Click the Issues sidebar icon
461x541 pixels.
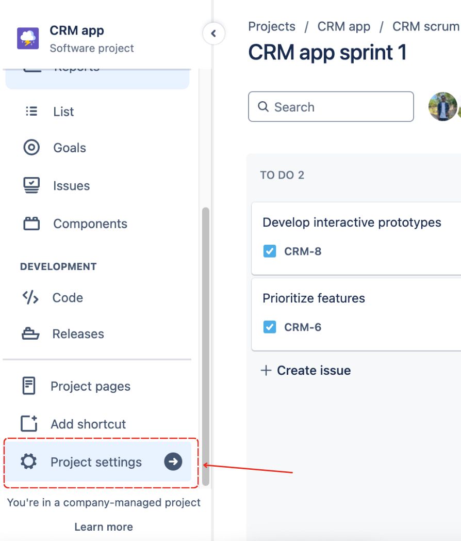(31, 185)
